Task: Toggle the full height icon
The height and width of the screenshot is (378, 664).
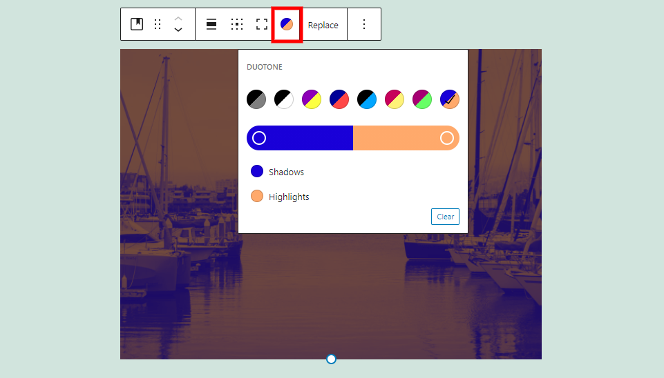Action: tap(262, 24)
